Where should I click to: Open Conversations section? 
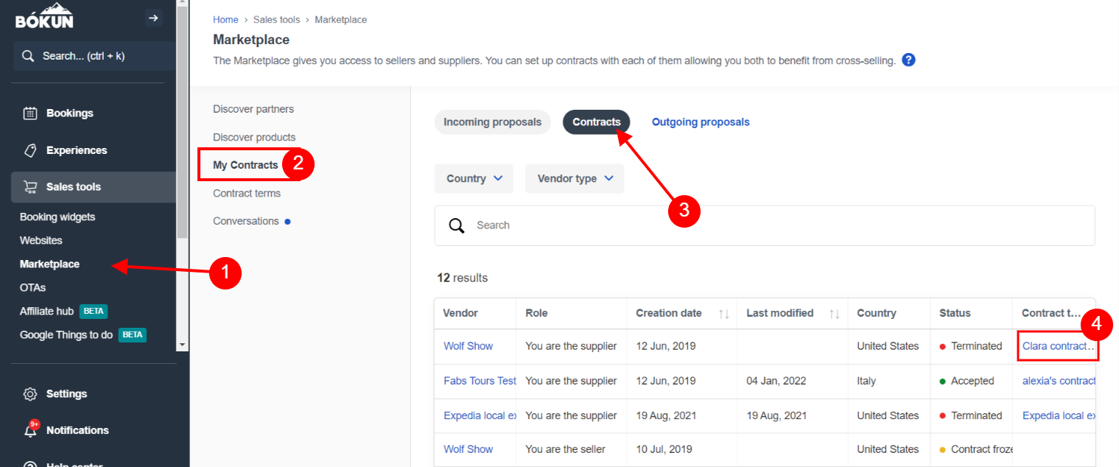246,221
